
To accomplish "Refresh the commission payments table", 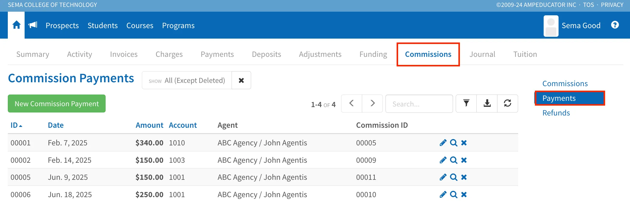I will click(508, 104).
